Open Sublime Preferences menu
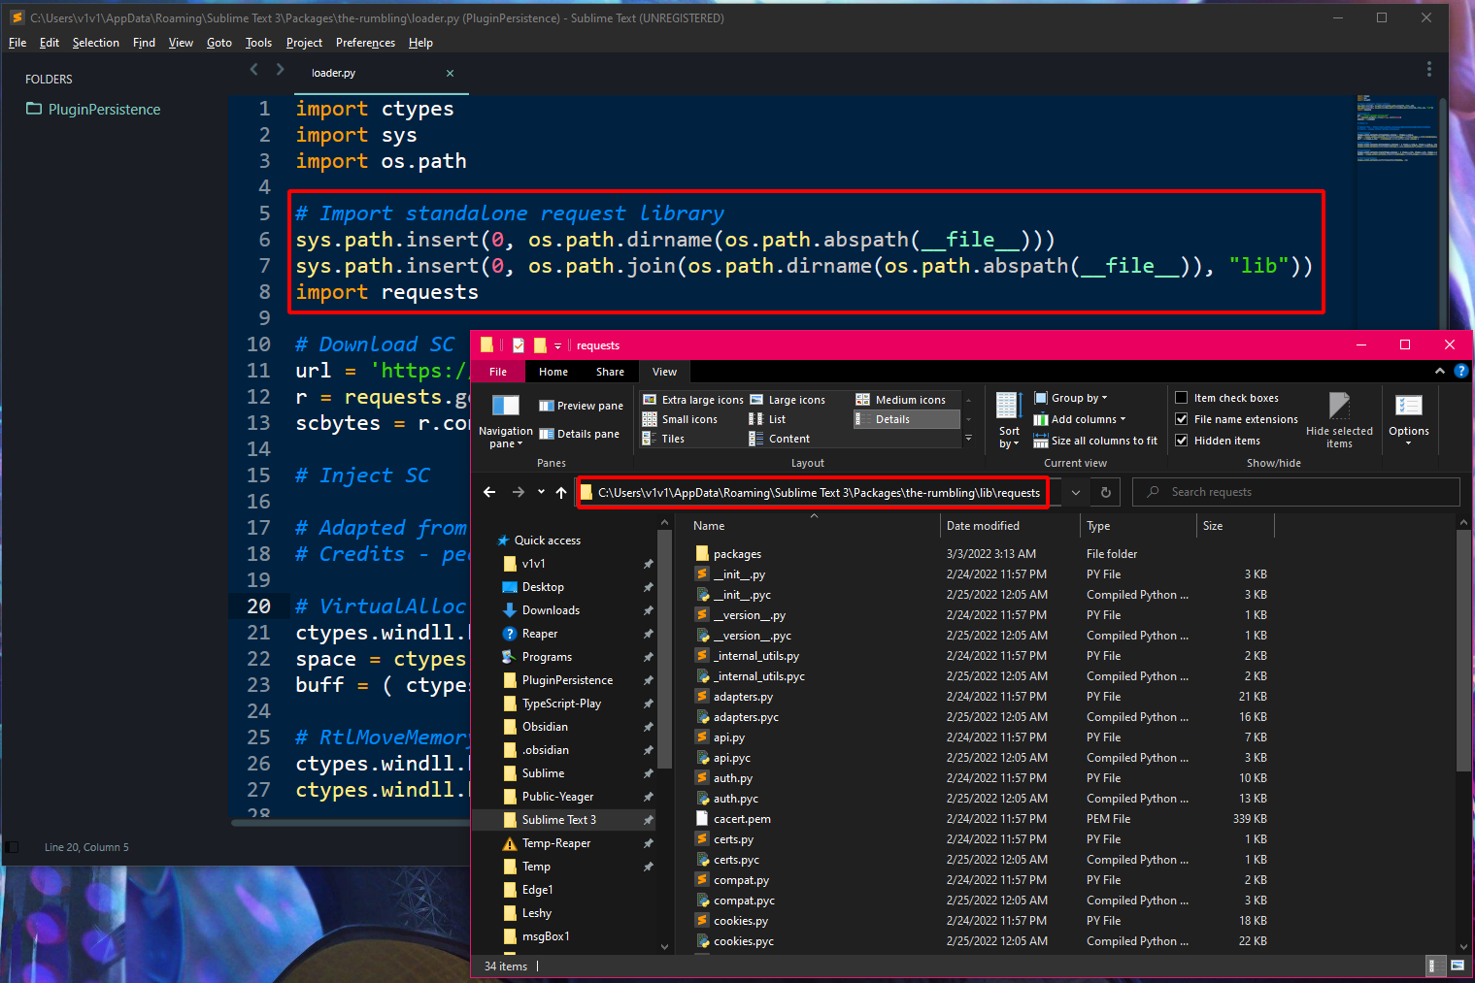Viewport: 1475px width, 983px height. click(365, 43)
